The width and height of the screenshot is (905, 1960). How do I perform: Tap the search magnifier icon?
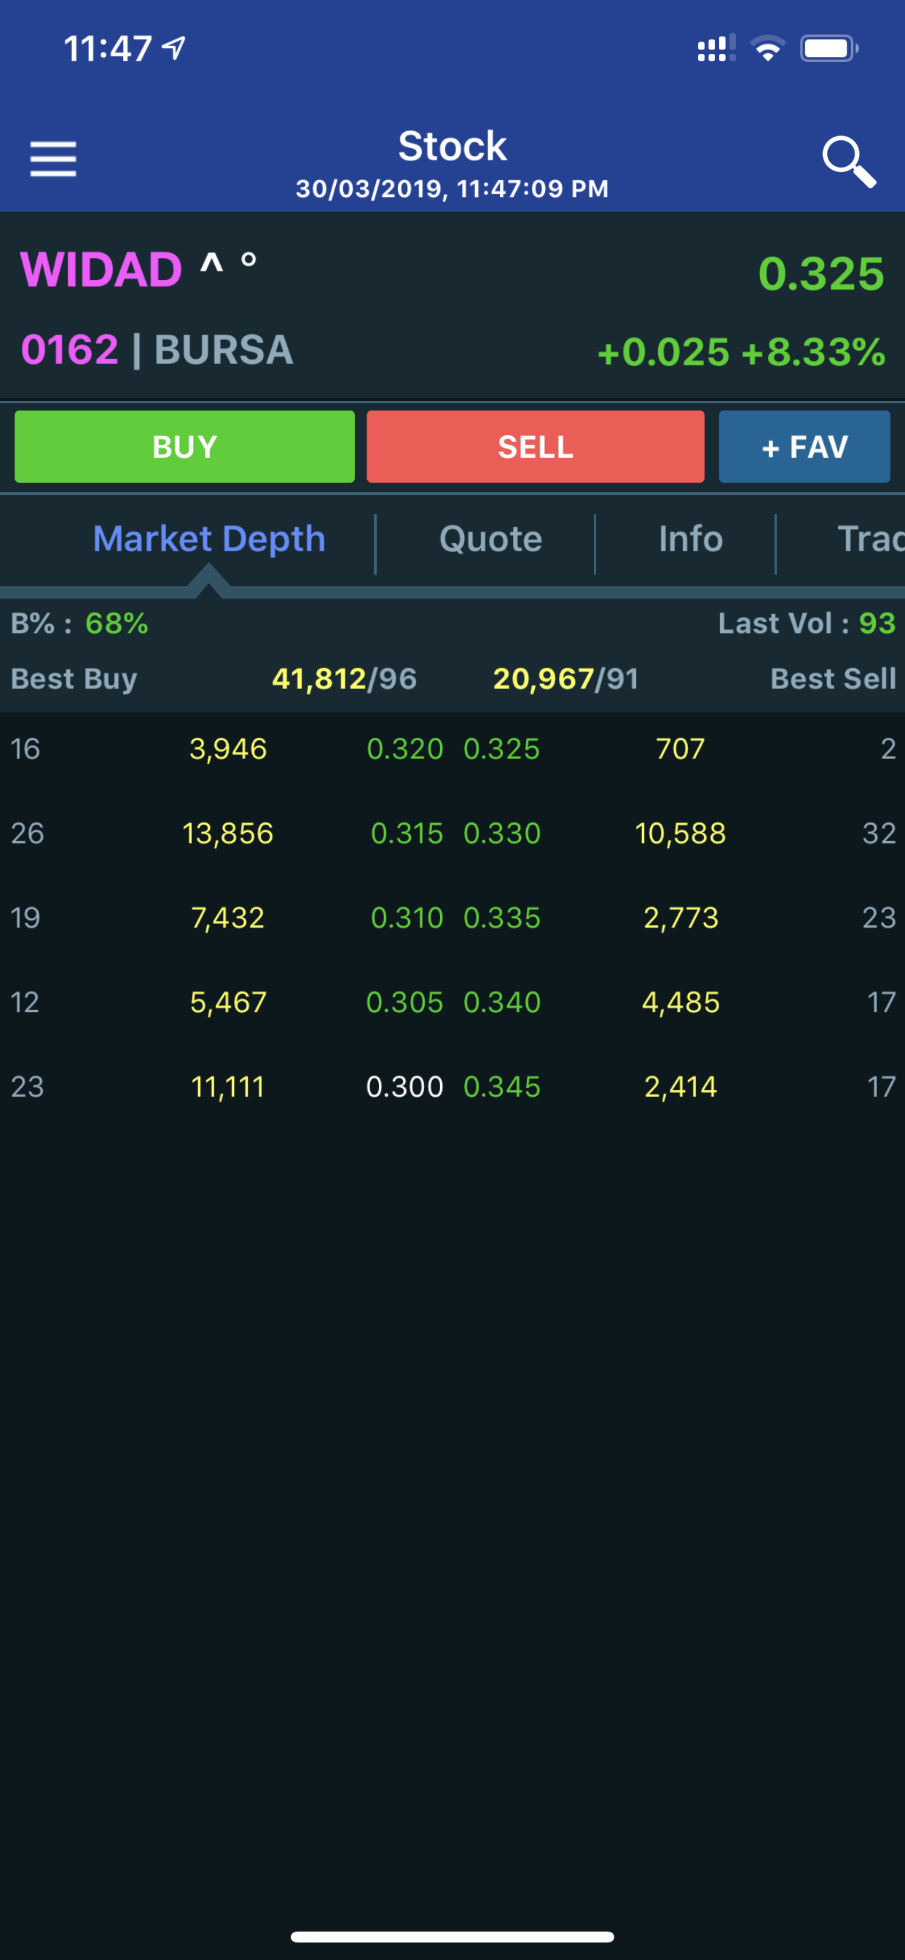pyautogui.click(x=849, y=161)
